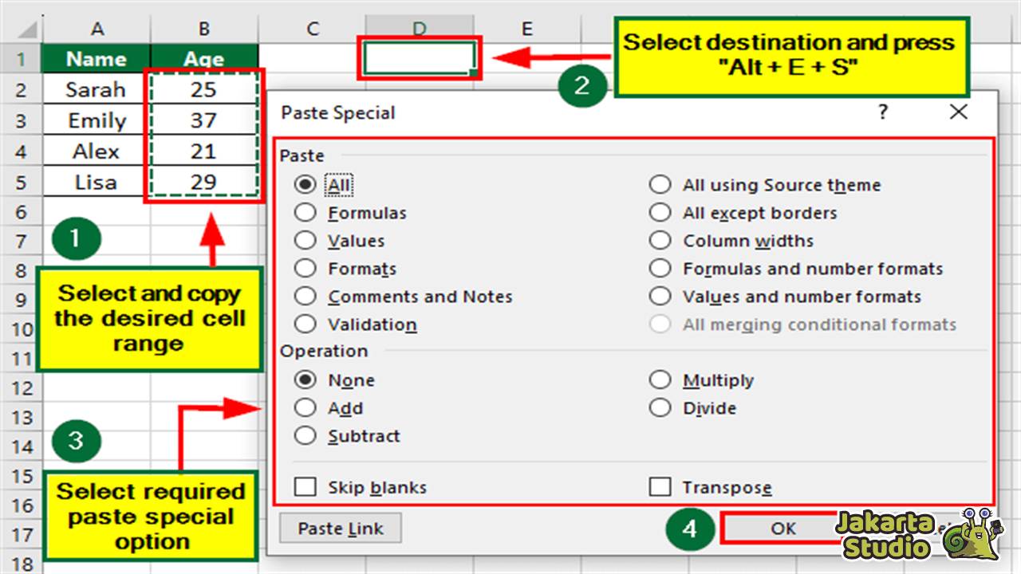Choose "Comments and Notes" paste option
Image resolution: width=1021 pixels, height=574 pixels.
[x=306, y=296]
